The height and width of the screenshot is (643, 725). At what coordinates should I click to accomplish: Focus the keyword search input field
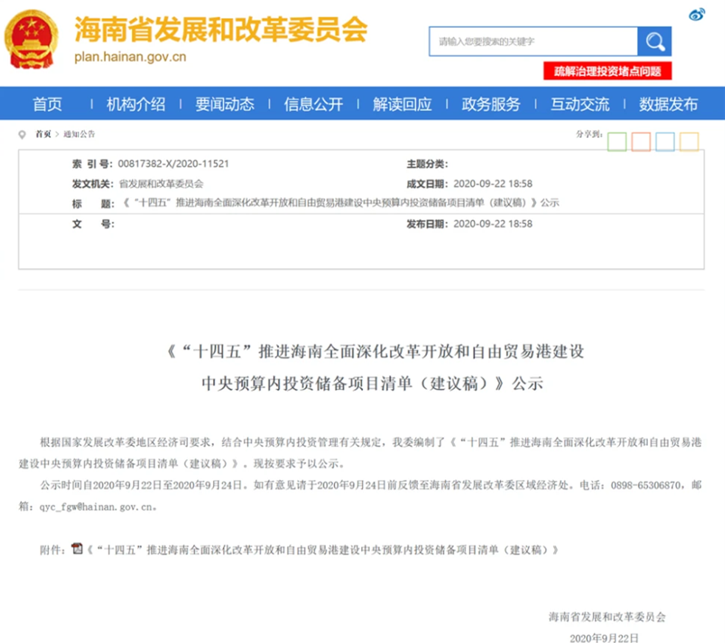[x=533, y=41]
